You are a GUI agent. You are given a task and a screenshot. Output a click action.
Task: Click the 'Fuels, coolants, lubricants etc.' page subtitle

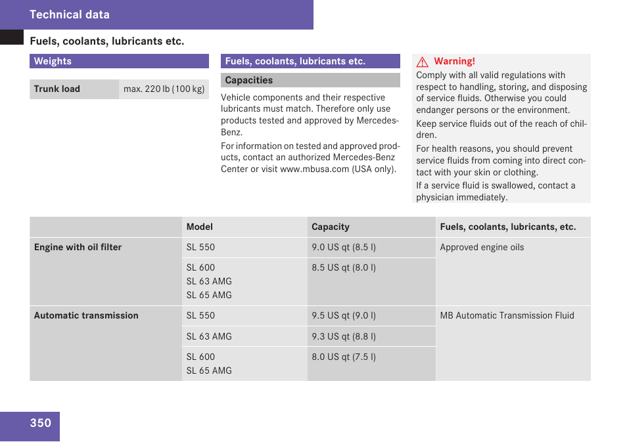pyautogui.click(x=106, y=41)
